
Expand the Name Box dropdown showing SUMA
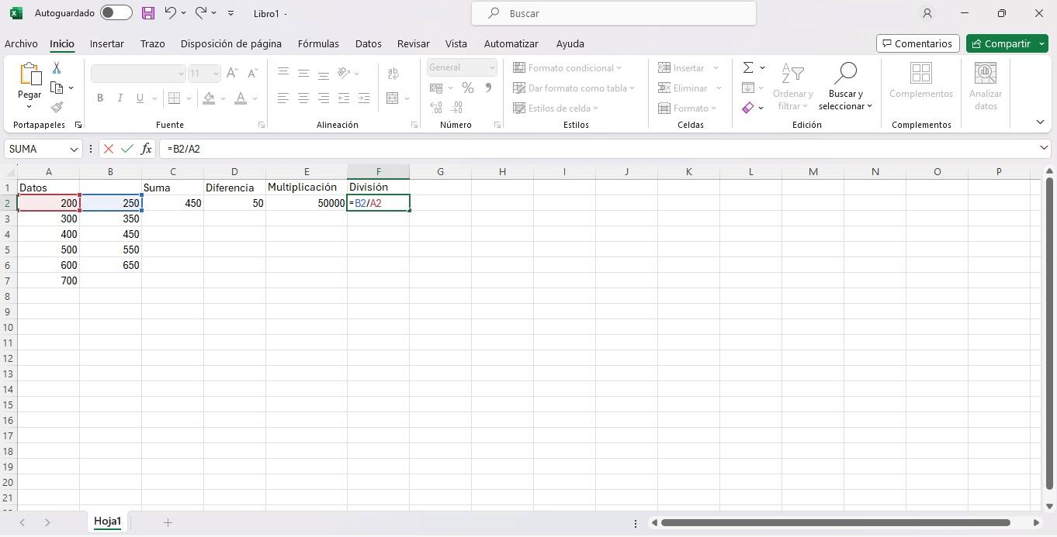74,149
